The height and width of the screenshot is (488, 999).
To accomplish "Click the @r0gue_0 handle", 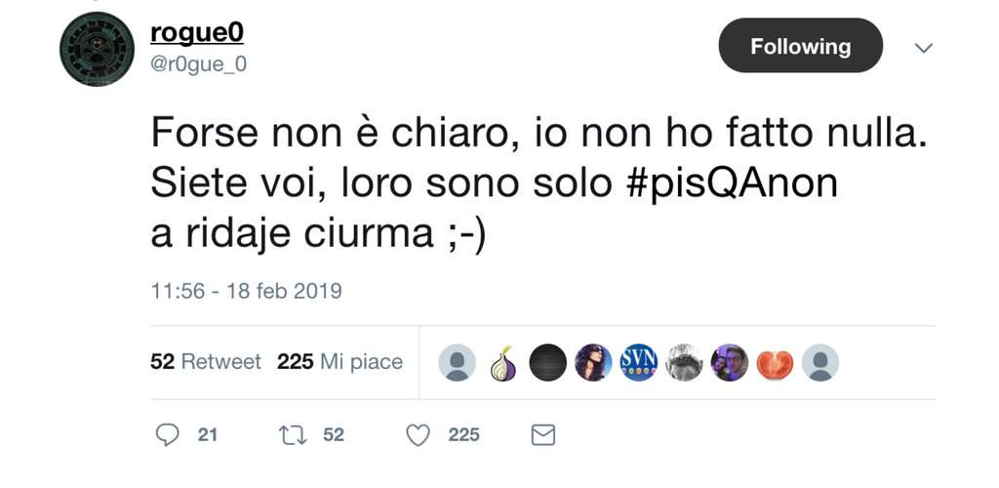I will (x=198, y=62).
